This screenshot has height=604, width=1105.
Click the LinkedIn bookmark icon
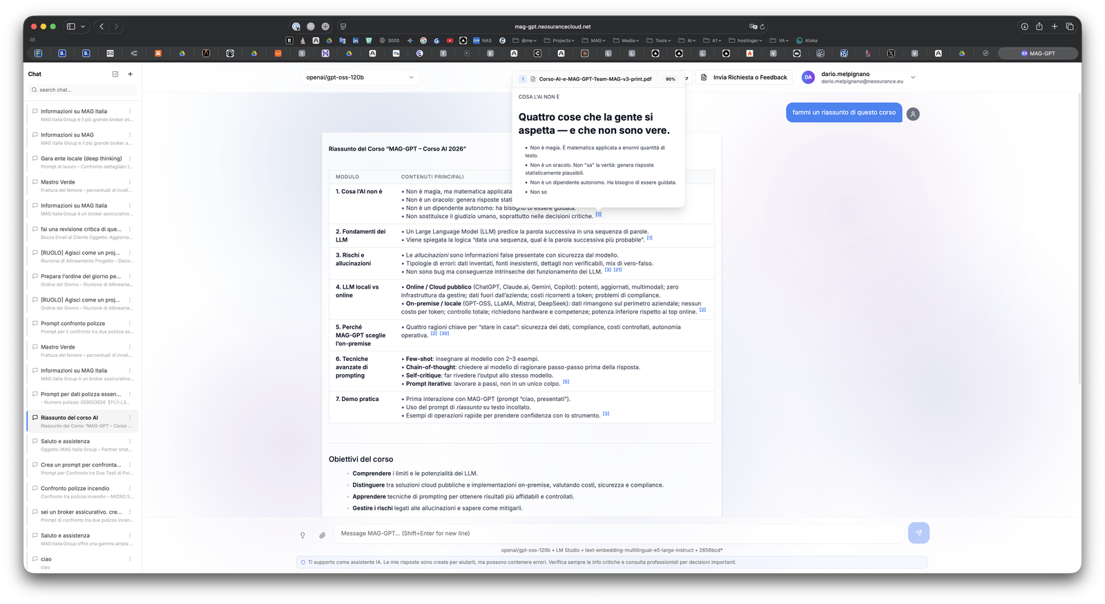point(356,41)
